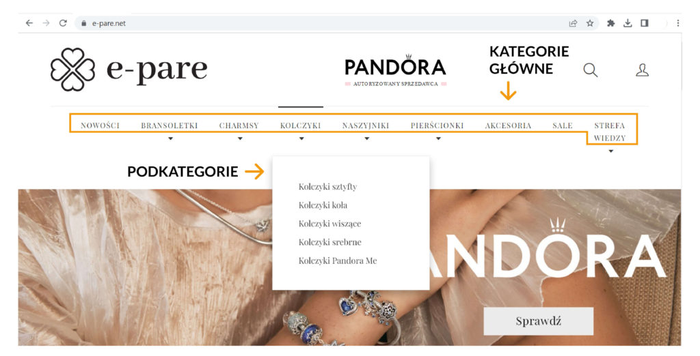This screenshot has height=356, width=700.
Task: Open the extensions puzzle icon
Action: coord(610,23)
